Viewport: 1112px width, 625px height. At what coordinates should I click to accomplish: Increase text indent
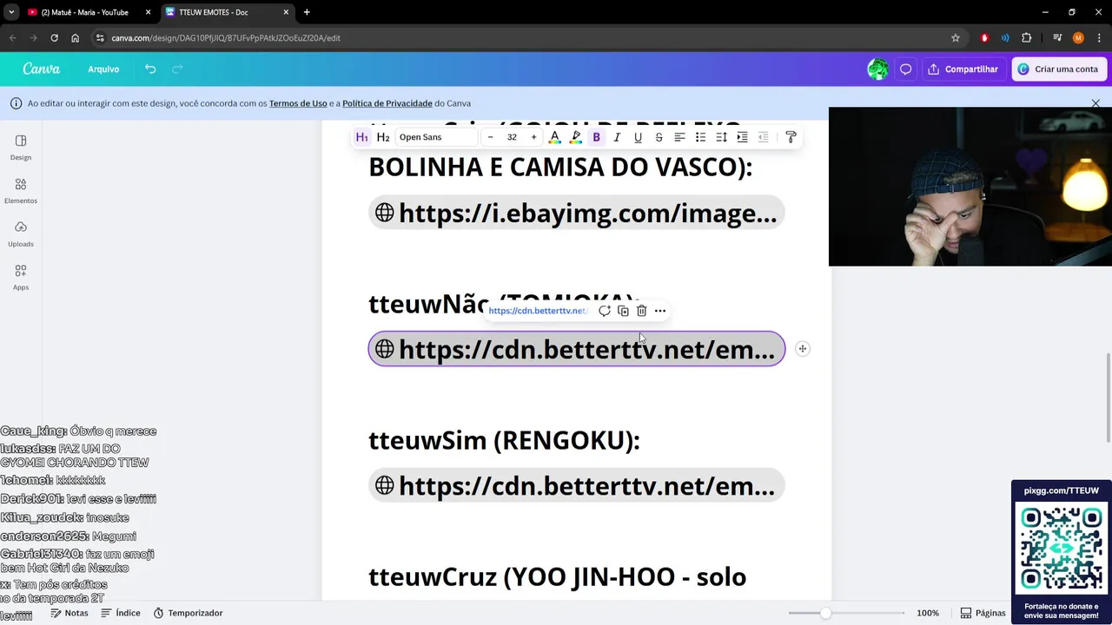click(x=742, y=137)
